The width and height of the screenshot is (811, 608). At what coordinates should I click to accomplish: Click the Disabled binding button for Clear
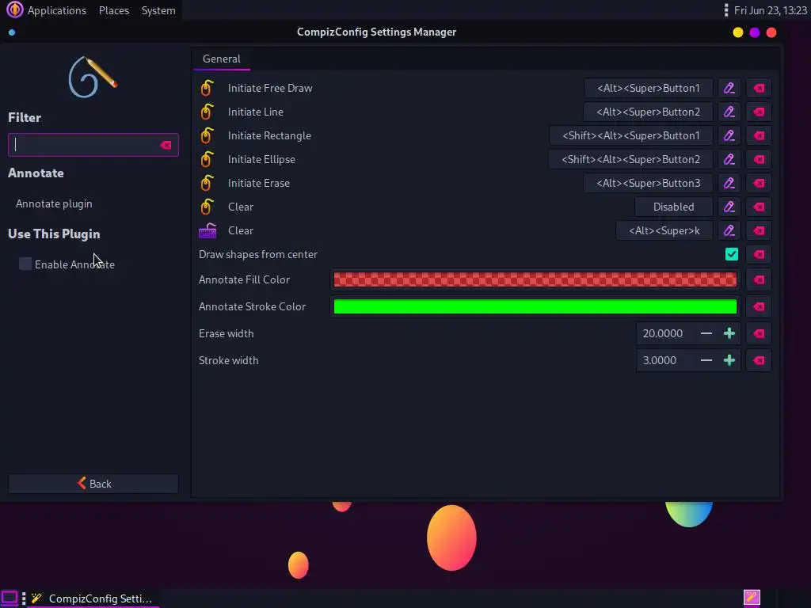point(673,207)
